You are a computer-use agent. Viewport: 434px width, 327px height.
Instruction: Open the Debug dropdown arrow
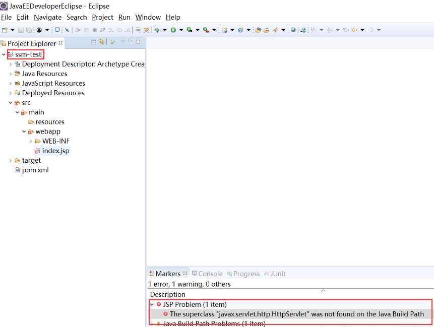[165, 30]
